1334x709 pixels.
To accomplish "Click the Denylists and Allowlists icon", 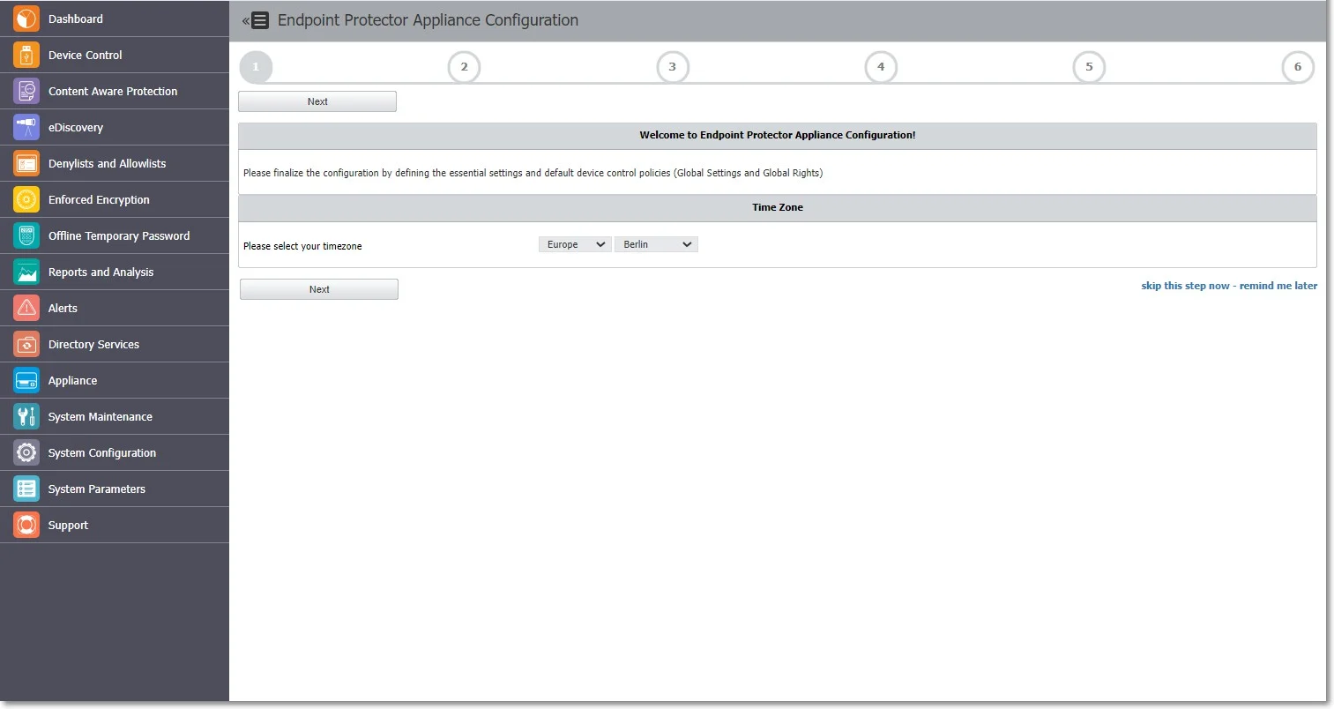I will point(26,163).
